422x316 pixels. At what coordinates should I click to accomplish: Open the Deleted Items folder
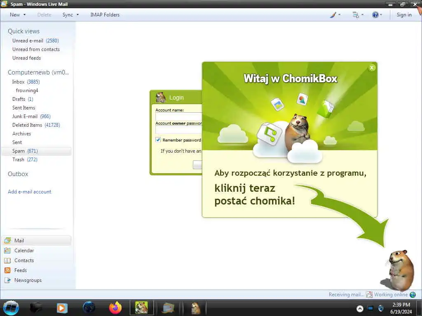pos(36,125)
